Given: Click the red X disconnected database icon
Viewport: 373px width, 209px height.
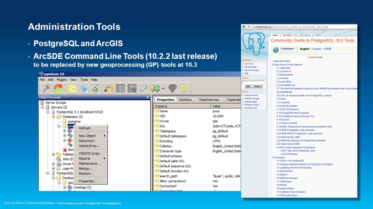Looking at the screenshot, I should (65, 150).
